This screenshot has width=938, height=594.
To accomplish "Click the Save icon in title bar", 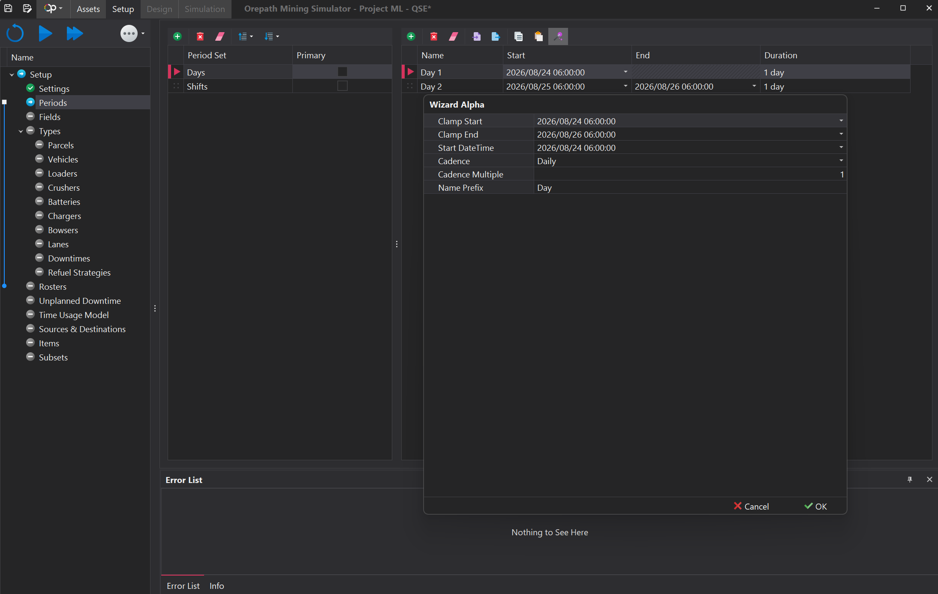I will (8, 8).
